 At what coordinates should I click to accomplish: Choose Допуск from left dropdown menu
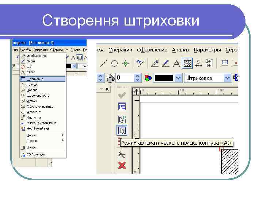(x=43, y=101)
